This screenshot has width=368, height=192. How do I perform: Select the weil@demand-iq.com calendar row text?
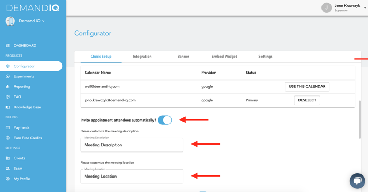(x=102, y=86)
